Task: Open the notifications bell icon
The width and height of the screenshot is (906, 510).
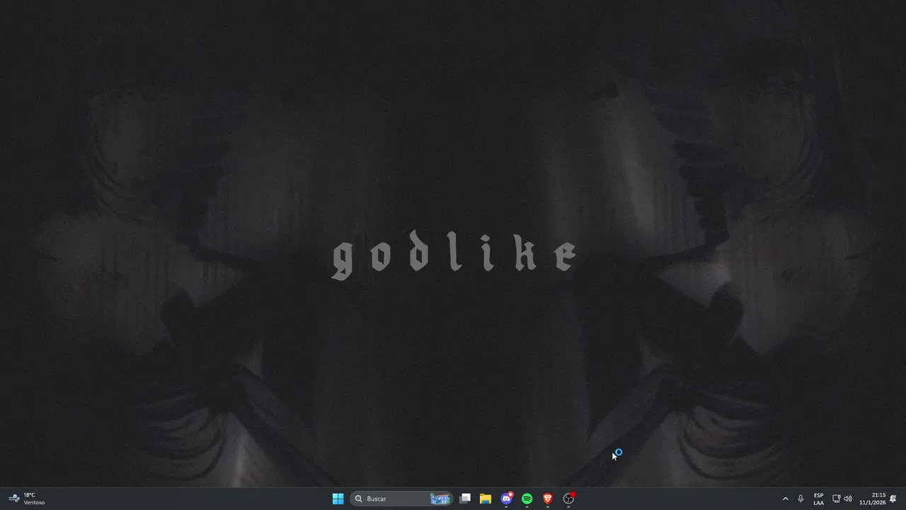Action: click(893, 499)
